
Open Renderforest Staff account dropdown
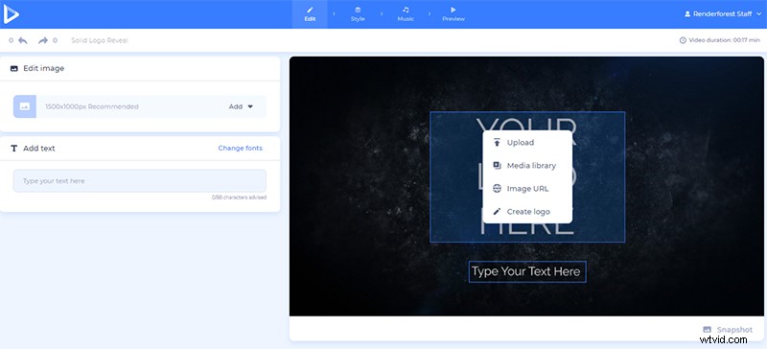(x=723, y=14)
